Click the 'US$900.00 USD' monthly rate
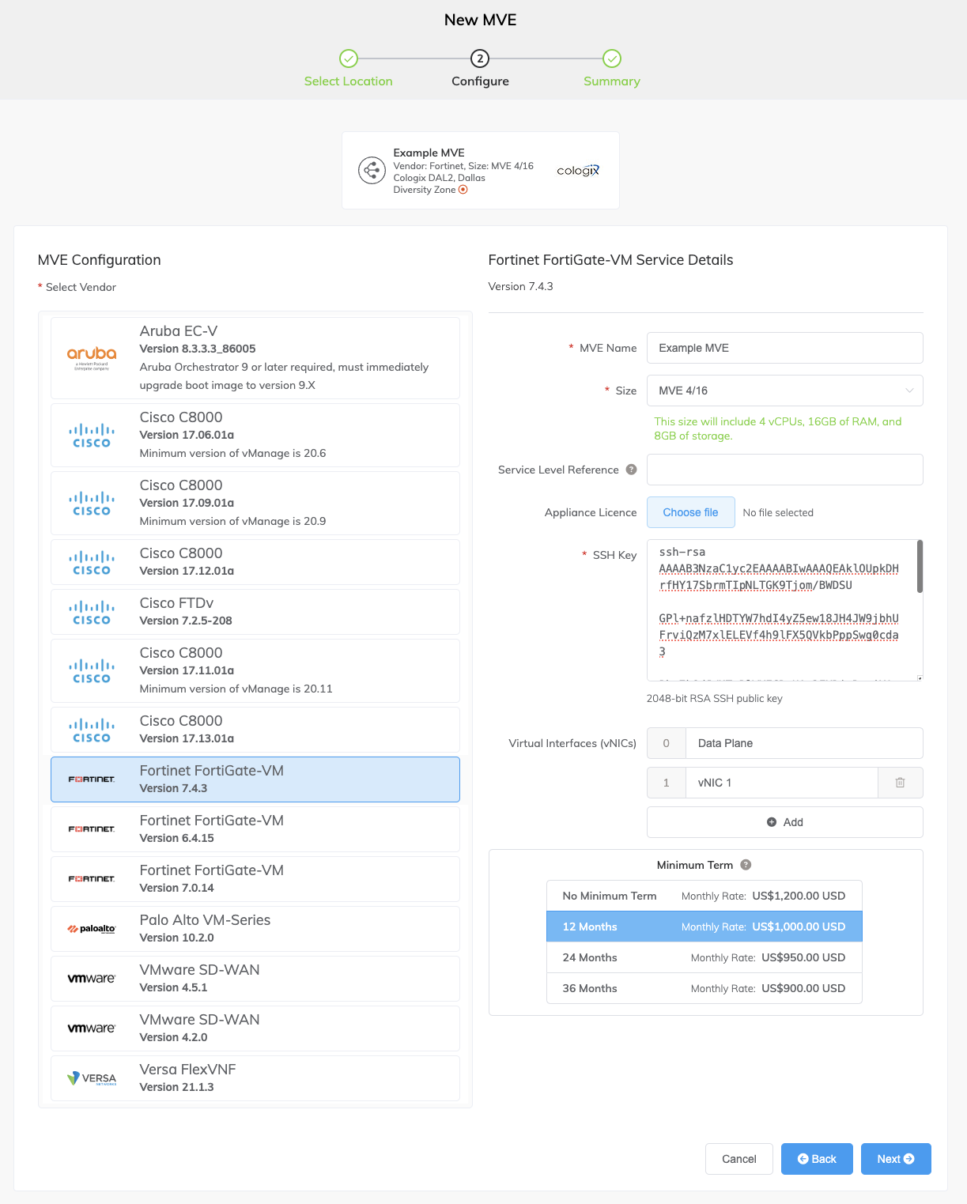 pyautogui.click(x=803, y=988)
